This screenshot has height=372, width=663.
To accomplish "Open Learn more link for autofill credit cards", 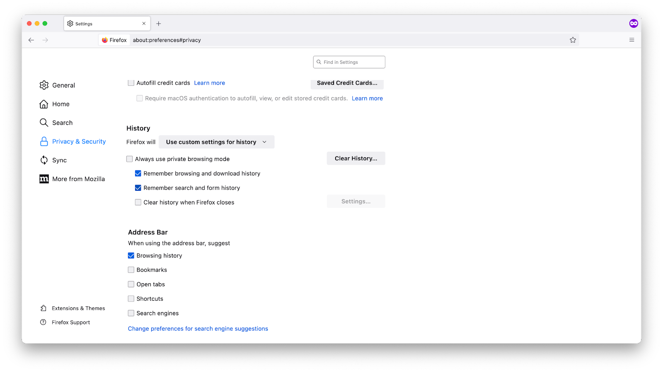I will (x=210, y=83).
